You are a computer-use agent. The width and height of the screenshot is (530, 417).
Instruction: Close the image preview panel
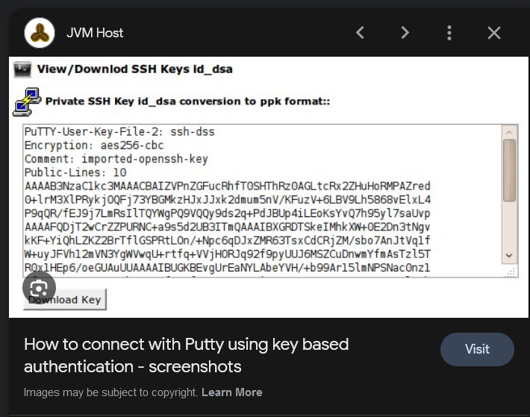pos(494,33)
